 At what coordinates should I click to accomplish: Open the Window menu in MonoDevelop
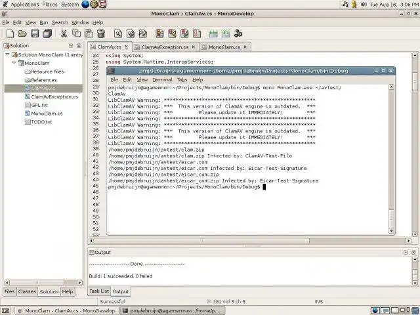[80, 22]
